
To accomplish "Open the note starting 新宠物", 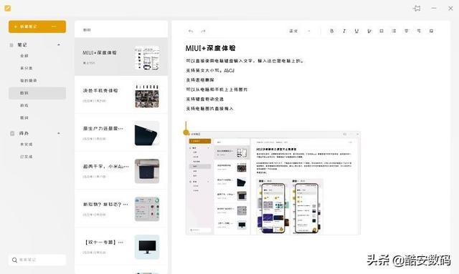I will 121,209.
